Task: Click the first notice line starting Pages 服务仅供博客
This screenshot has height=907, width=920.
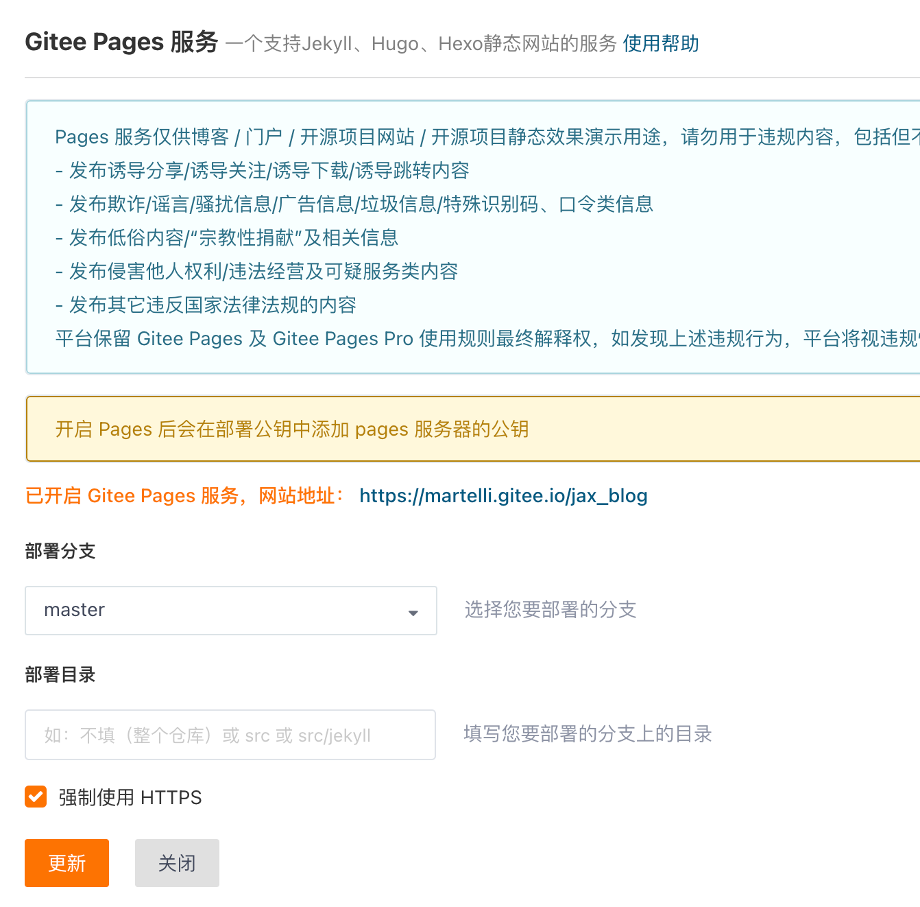Action: (487, 137)
